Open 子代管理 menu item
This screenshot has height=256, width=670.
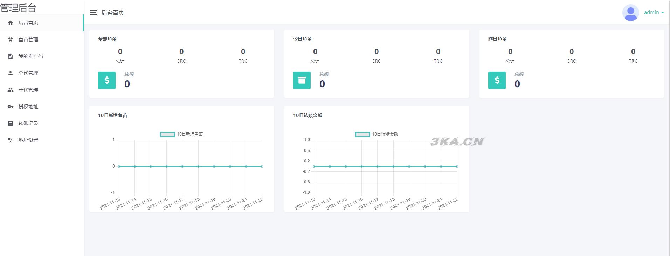[x=42, y=90]
